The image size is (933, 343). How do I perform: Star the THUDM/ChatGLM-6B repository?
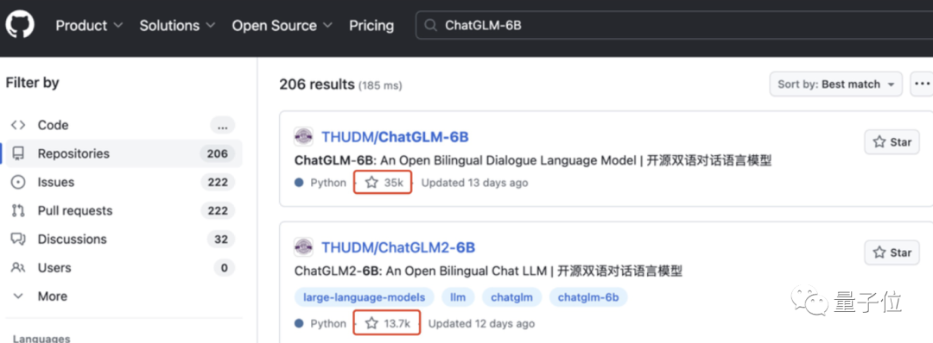[x=892, y=142]
